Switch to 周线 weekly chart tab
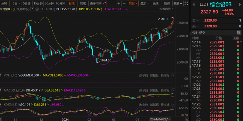 tap(83, 3)
